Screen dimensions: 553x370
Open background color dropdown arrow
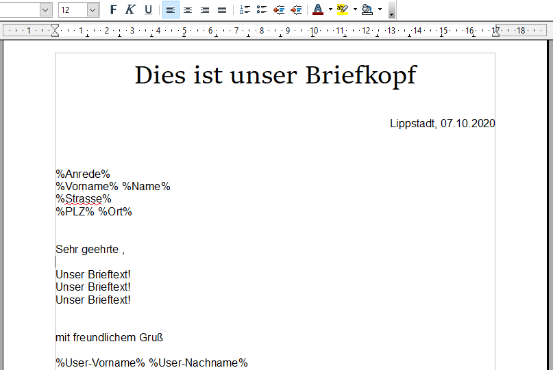coord(380,10)
